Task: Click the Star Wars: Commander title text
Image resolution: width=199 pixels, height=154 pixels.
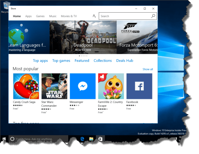Action: click(49, 104)
